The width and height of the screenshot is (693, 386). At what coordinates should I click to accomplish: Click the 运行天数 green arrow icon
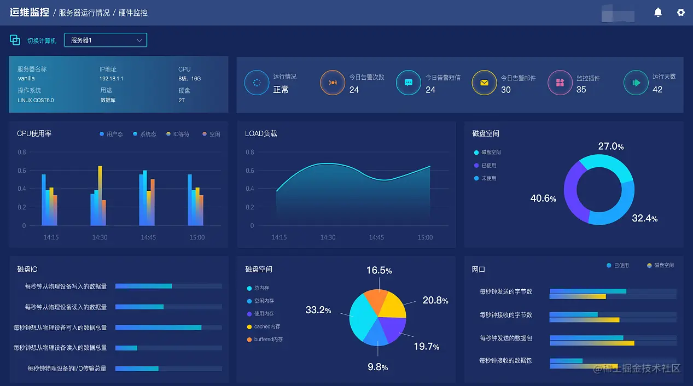tap(636, 83)
